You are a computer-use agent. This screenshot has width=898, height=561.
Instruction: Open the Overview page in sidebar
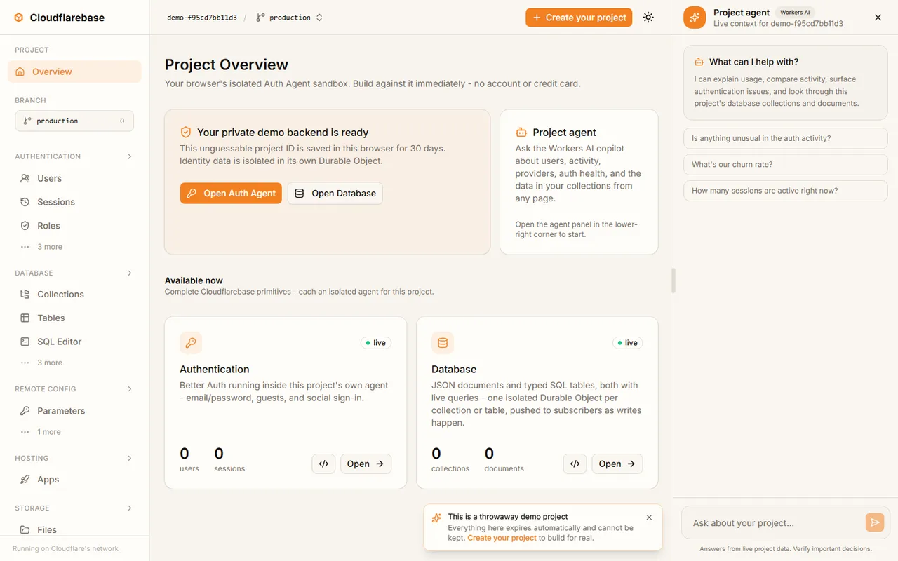(x=74, y=72)
